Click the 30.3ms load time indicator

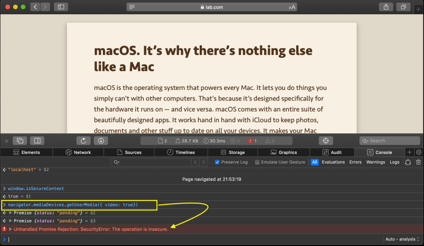point(214,141)
